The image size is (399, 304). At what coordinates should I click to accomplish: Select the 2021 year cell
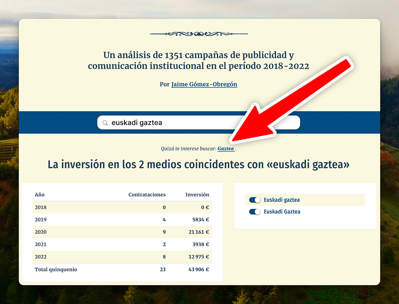pyautogui.click(x=41, y=245)
